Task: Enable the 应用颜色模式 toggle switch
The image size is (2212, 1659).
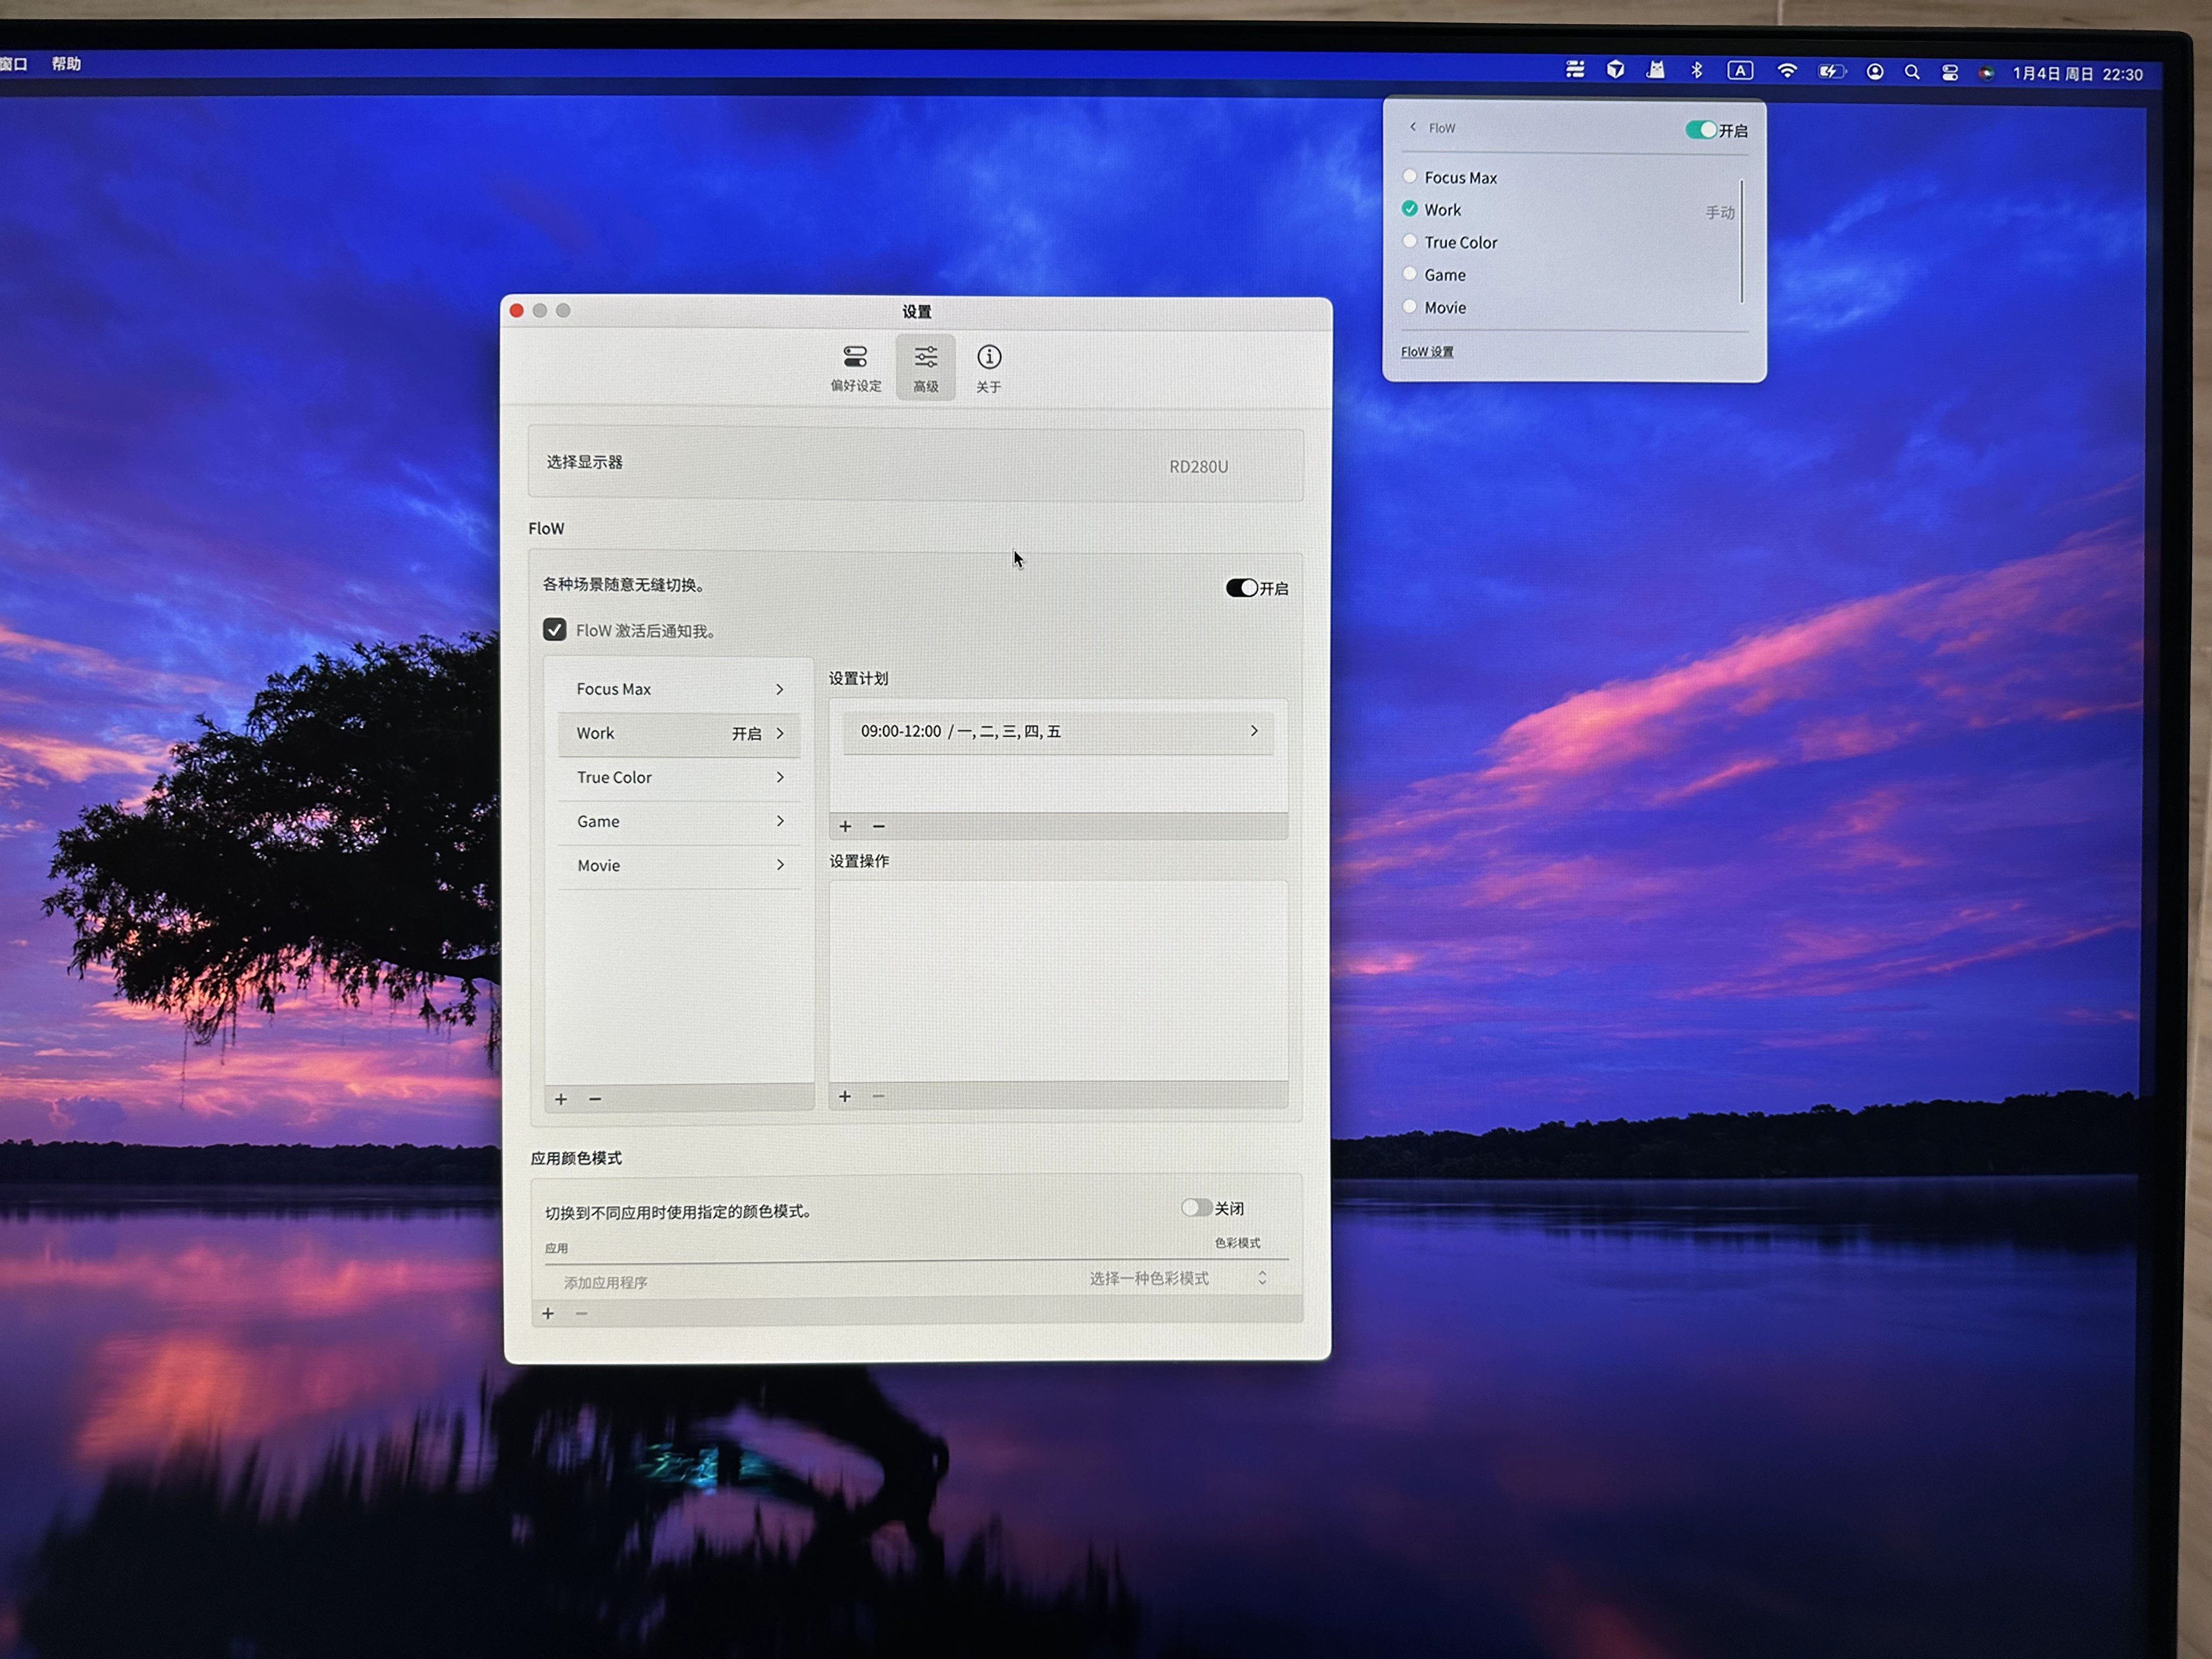Action: [x=1196, y=1208]
